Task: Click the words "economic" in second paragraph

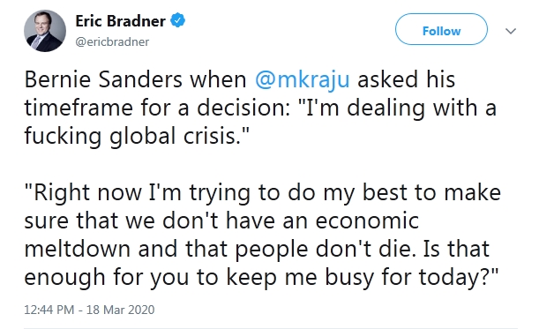Action: (x=367, y=221)
